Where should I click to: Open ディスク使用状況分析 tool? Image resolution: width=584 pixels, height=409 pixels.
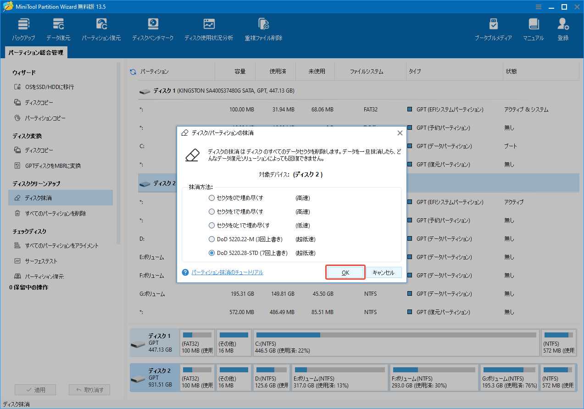pyautogui.click(x=209, y=29)
